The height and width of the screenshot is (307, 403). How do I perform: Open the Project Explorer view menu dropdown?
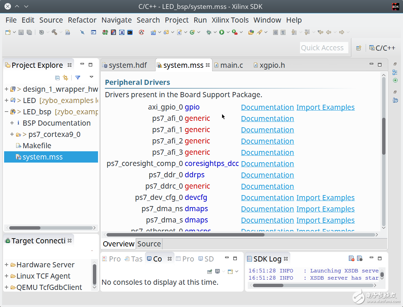coord(91,77)
